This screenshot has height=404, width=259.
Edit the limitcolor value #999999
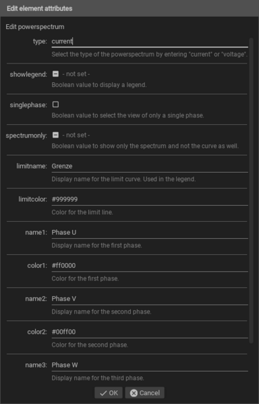point(149,200)
